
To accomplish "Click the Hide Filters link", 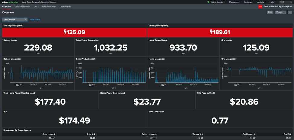I will [35, 20].
